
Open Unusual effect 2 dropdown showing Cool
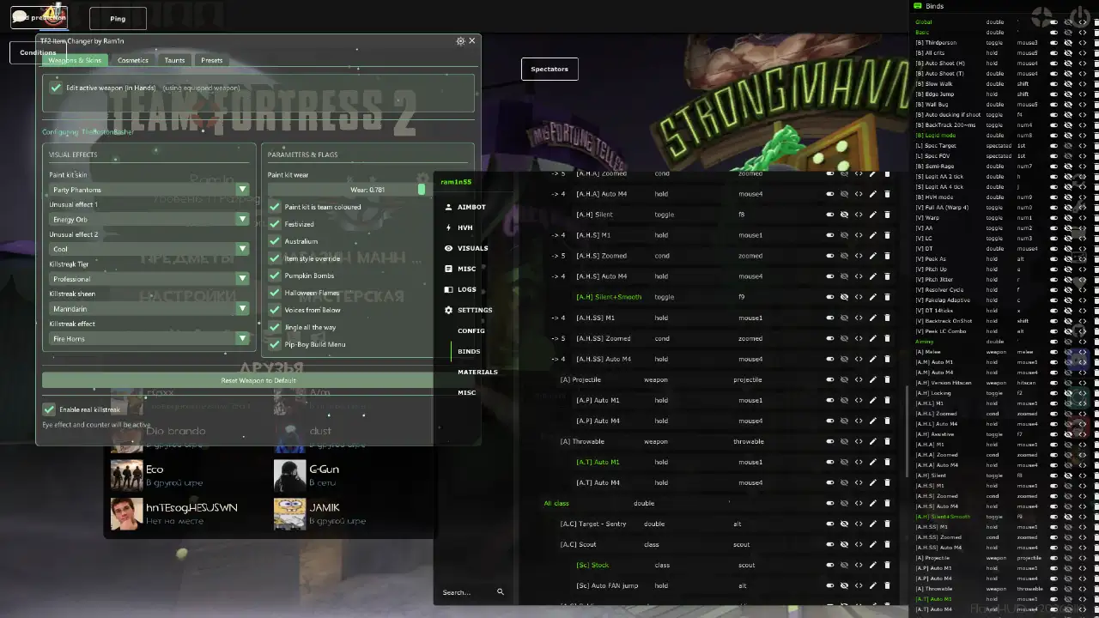pyautogui.click(x=149, y=249)
